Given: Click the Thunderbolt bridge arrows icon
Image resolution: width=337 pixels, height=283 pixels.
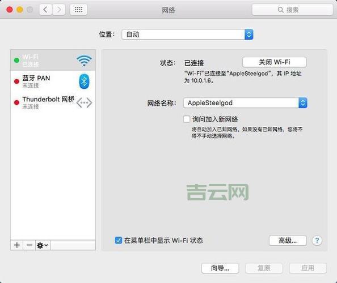Looking at the screenshot, I should (84, 102).
